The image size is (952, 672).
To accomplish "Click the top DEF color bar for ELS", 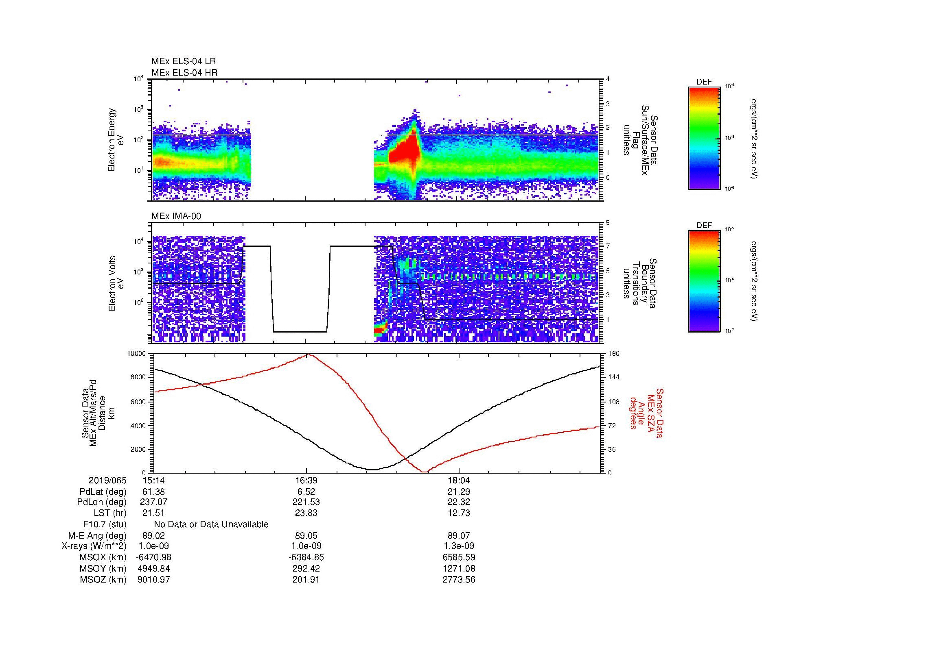I will [x=704, y=138].
